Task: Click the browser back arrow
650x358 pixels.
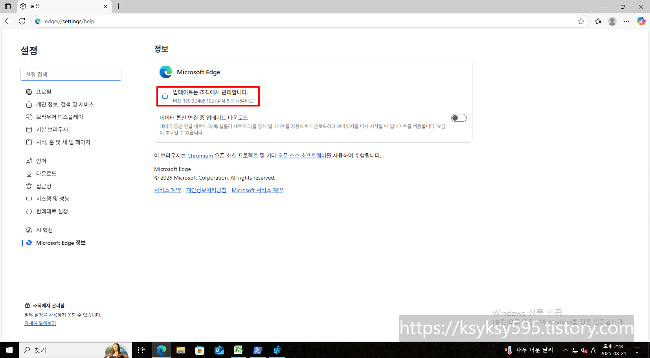Action: click(8, 21)
